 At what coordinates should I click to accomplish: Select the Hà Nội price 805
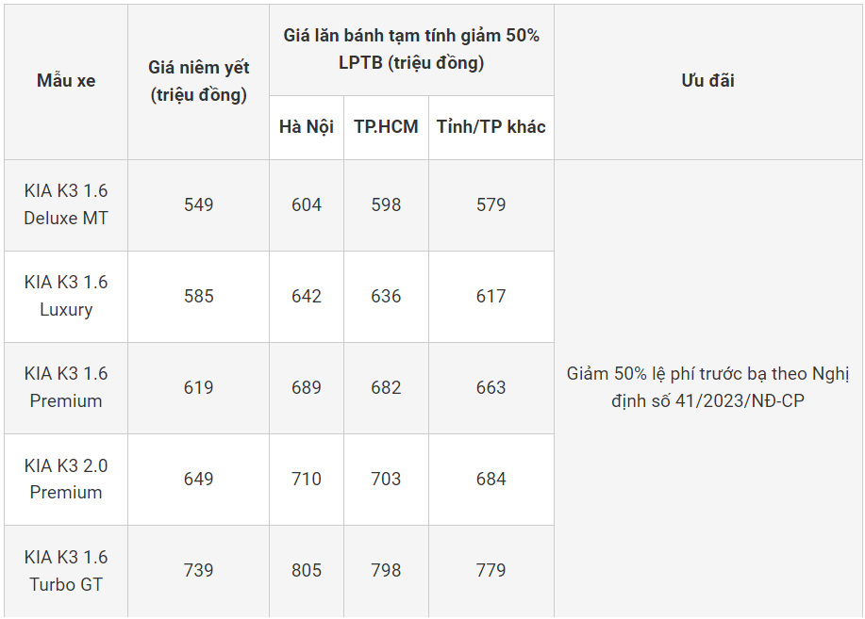[307, 570]
